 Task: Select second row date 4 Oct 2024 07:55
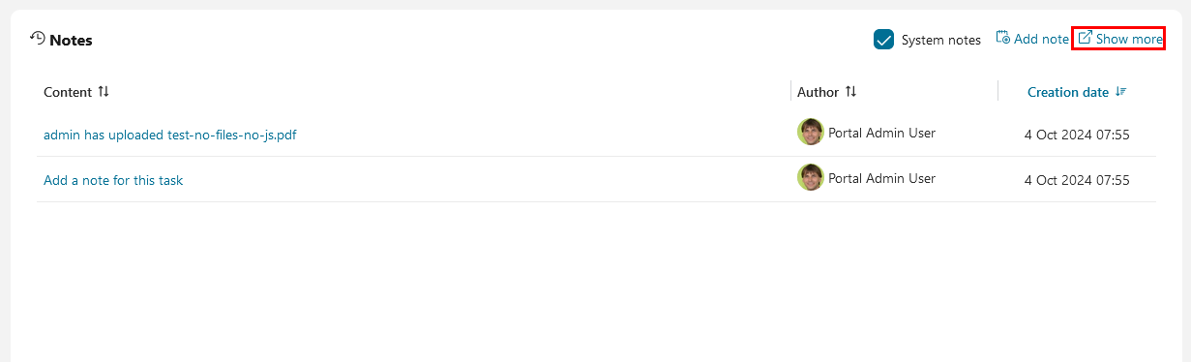1077,180
